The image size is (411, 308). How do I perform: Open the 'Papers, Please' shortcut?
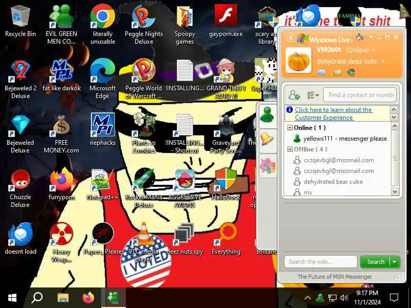pyautogui.click(x=102, y=239)
